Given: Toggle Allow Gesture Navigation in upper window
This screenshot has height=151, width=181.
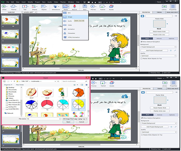Looking at the screenshot, I should tap(142, 41).
